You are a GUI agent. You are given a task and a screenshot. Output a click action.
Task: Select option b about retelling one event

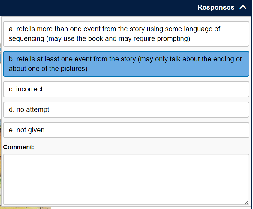126,64
